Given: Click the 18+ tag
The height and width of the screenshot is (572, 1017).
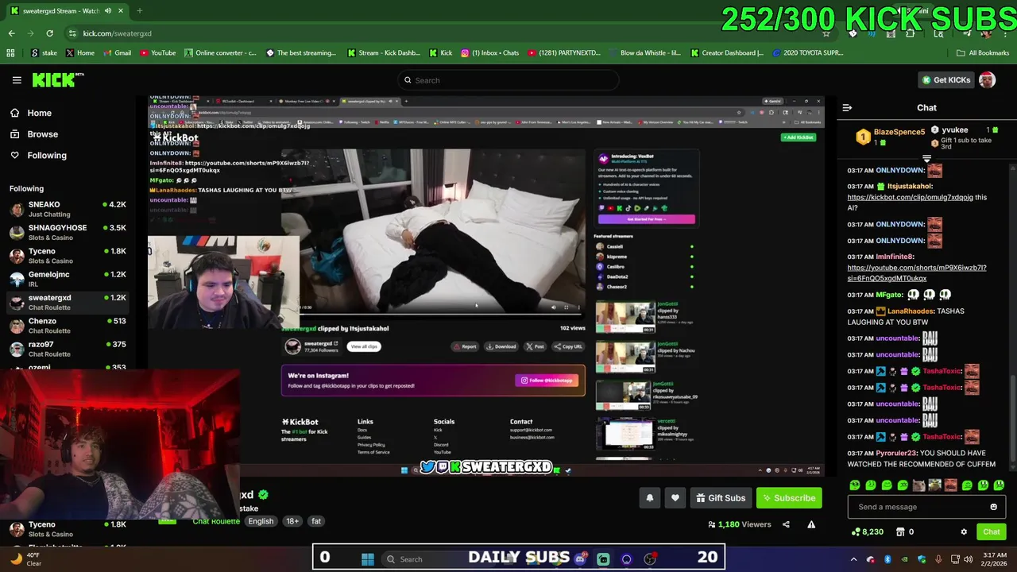Looking at the screenshot, I should coord(292,521).
